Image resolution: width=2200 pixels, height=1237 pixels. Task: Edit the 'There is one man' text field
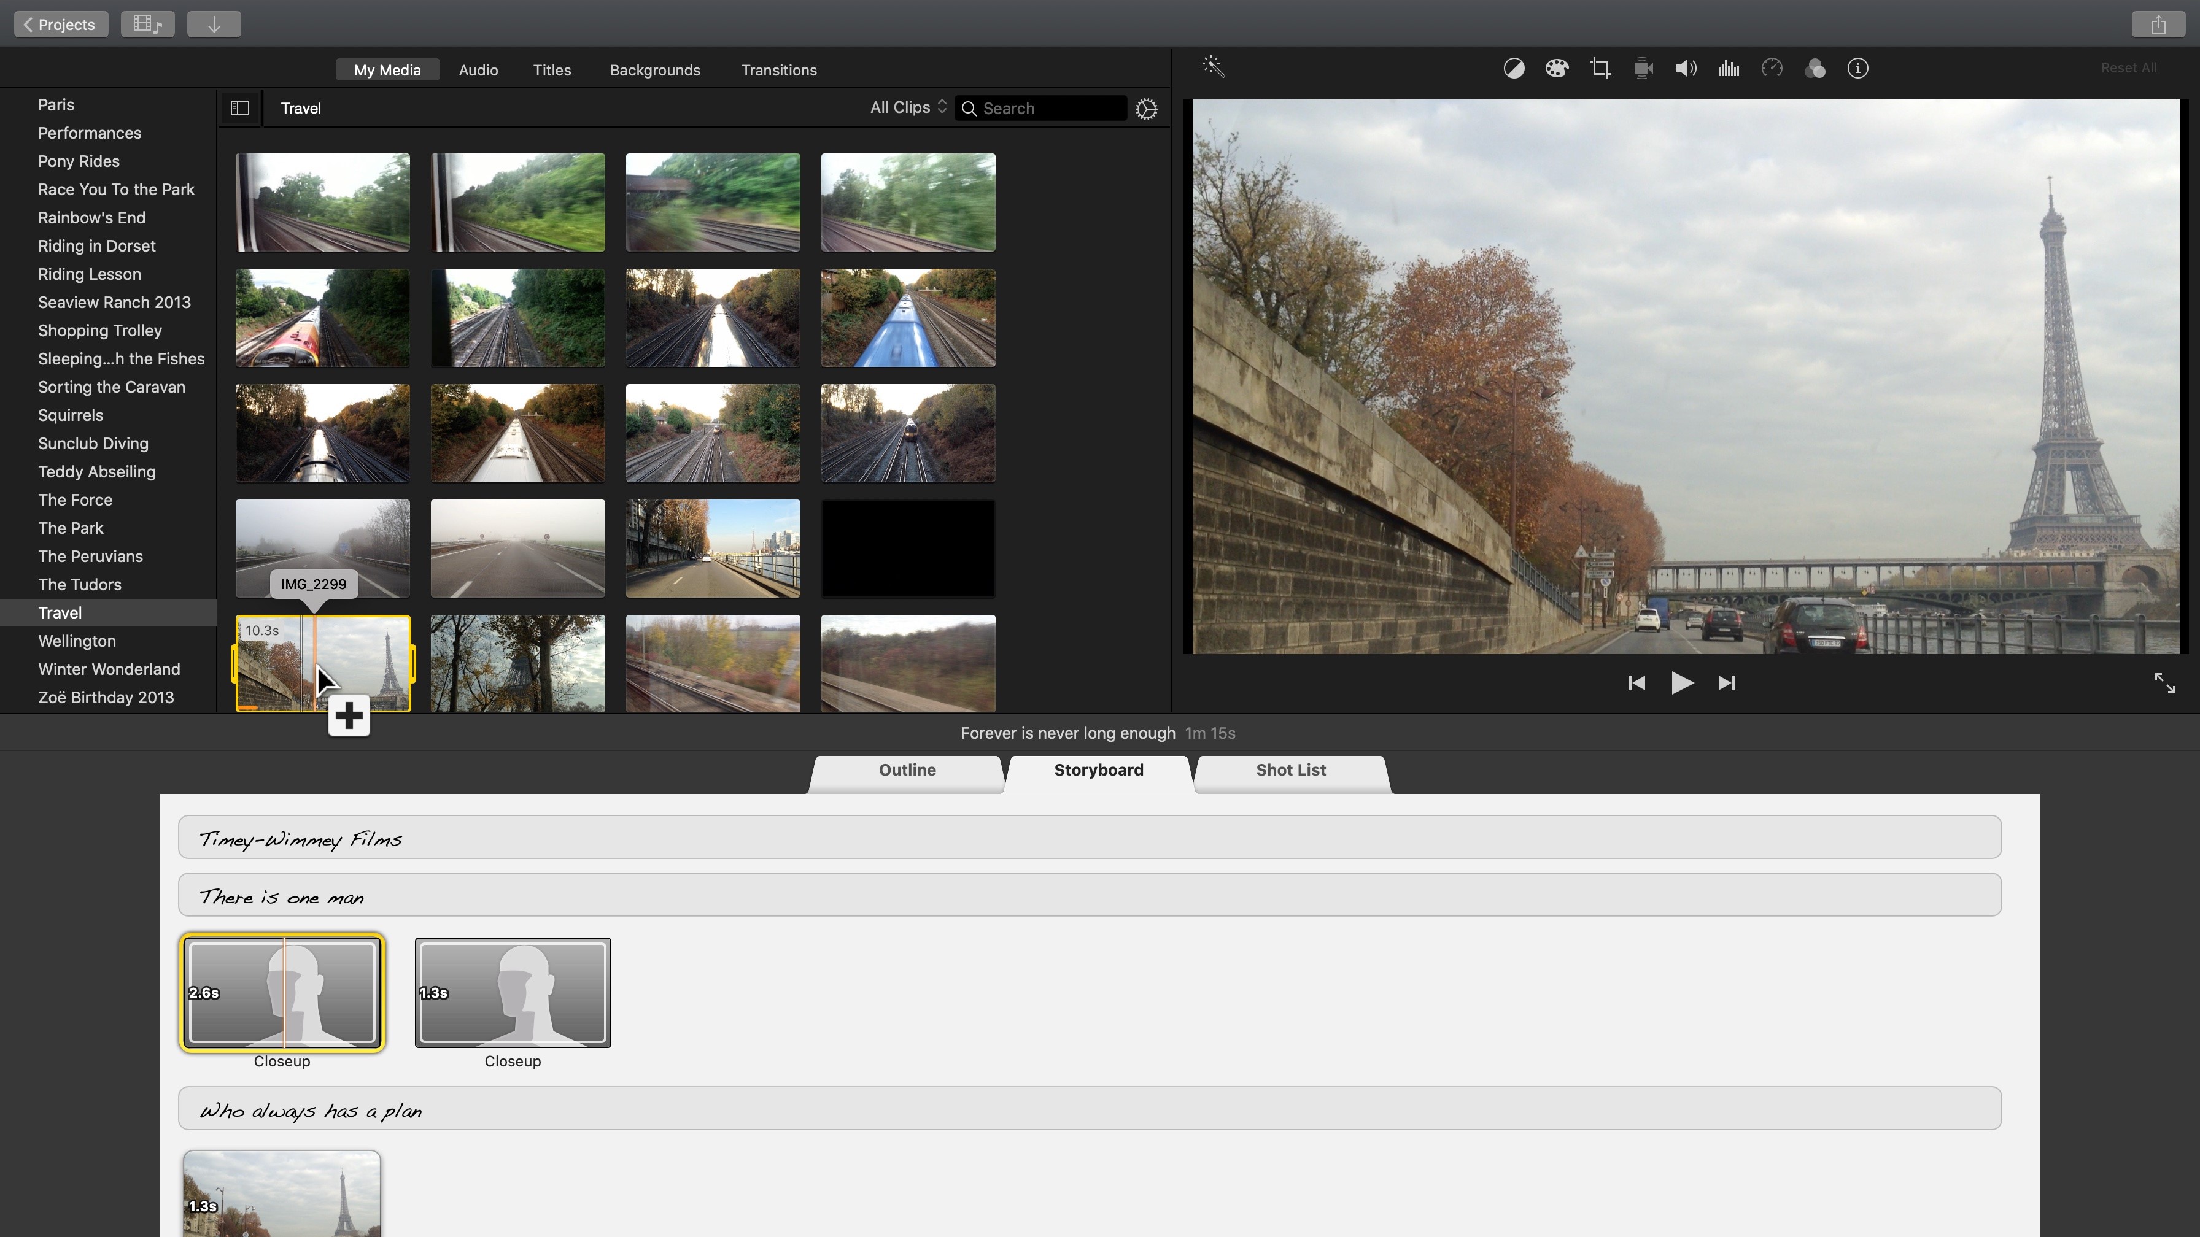coord(1090,895)
